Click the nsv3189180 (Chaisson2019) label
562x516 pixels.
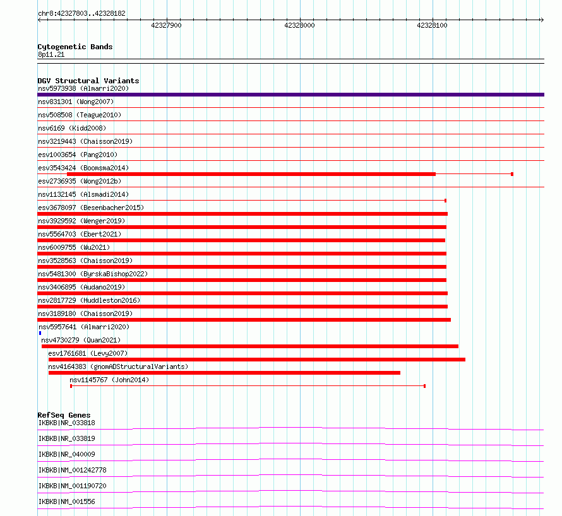[x=85, y=314]
